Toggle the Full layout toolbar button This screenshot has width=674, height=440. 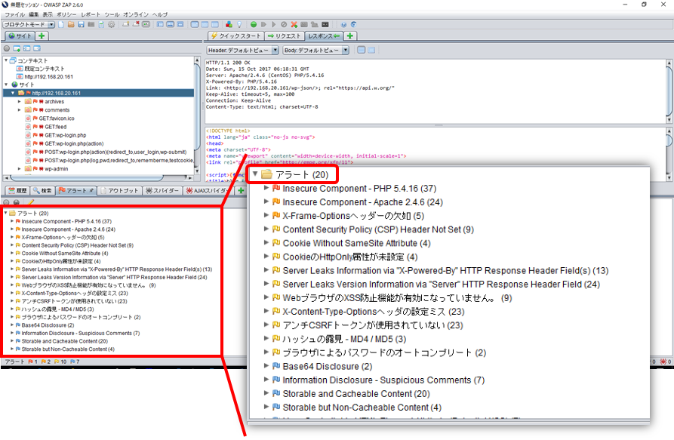click(180, 24)
